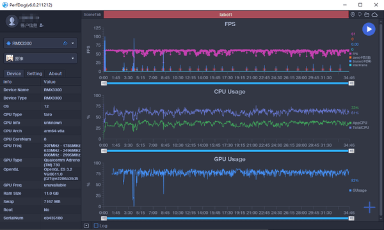384x230 pixels.
Task: Click the wireless link icon on RMX3300 selector
Action: point(65,43)
